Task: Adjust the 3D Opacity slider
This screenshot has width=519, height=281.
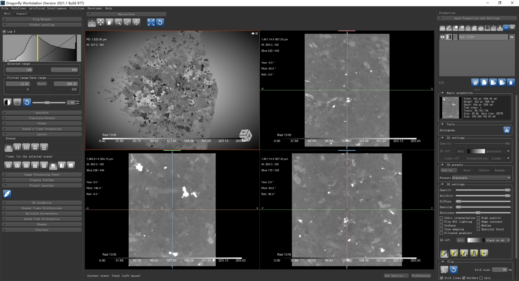Action: (483, 190)
